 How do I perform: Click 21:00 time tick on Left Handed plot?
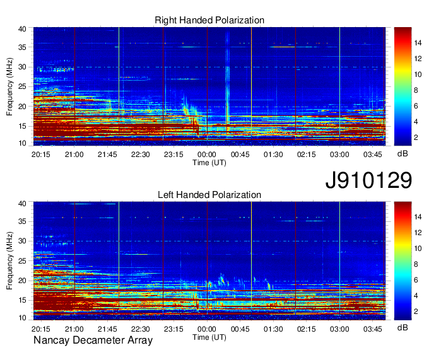point(74,329)
